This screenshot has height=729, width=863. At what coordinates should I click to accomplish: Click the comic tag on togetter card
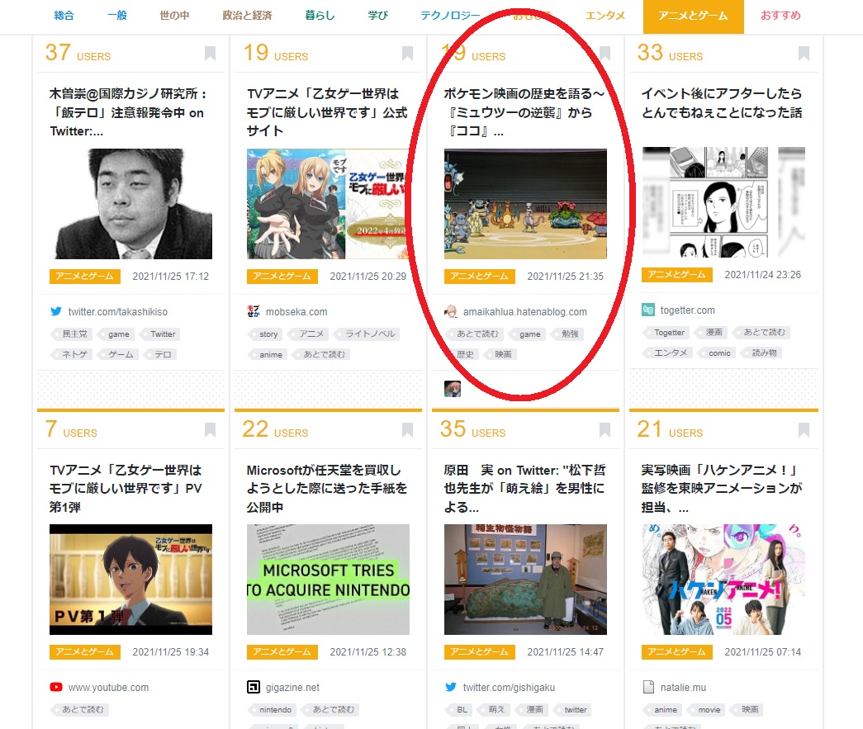(718, 353)
